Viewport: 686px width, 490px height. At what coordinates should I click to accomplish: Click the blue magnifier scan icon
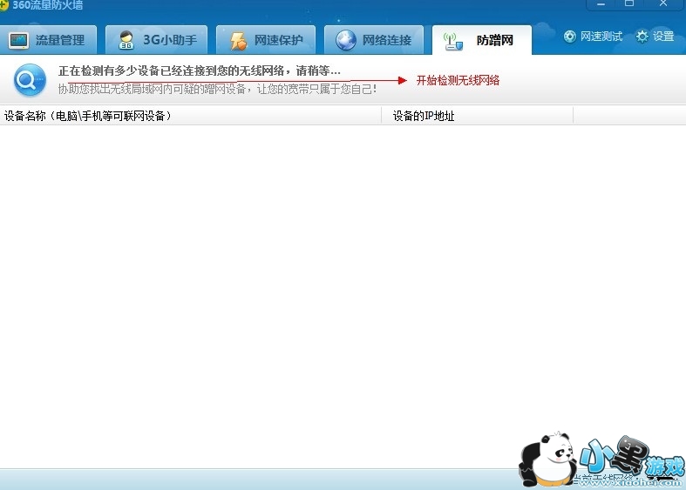click(30, 80)
